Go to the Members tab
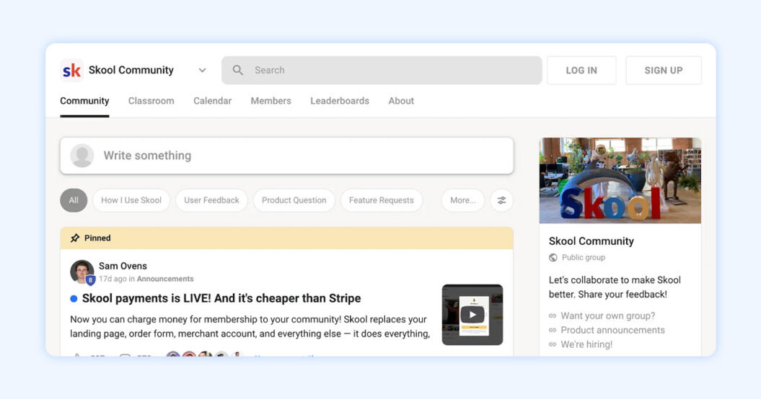761x399 pixels. point(270,101)
